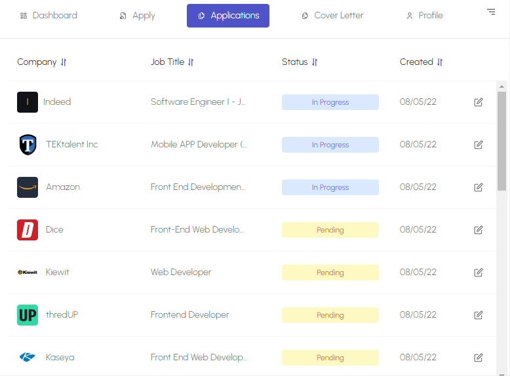Sort by Status column arrows
510x376 pixels.
[315, 62]
